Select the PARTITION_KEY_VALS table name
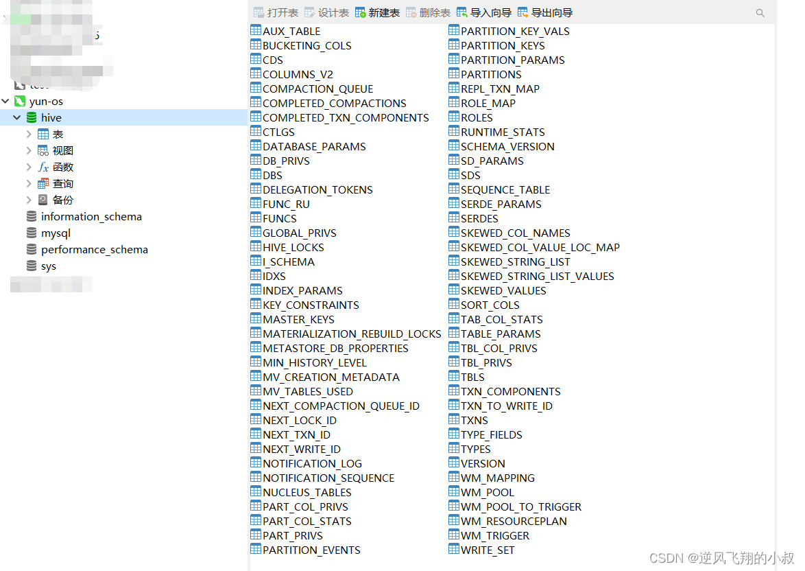Screen dimensions: 805x571 pyautogui.click(x=515, y=32)
